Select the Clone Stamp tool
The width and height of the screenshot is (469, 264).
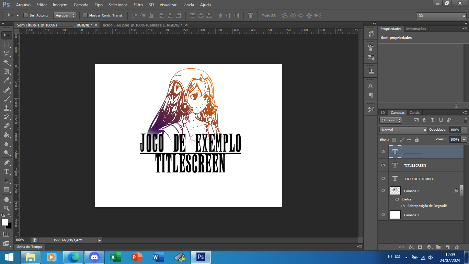[7, 108]
